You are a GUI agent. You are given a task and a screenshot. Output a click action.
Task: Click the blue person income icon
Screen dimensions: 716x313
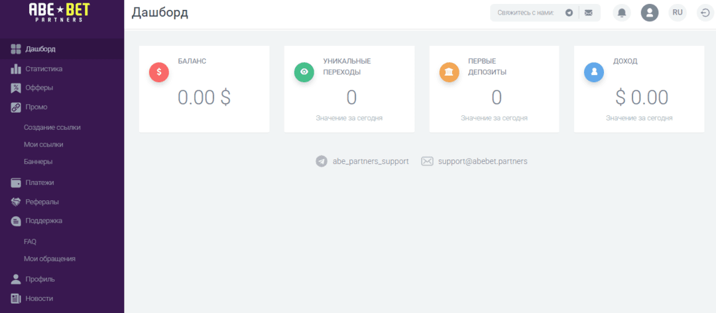pos(594,72)
